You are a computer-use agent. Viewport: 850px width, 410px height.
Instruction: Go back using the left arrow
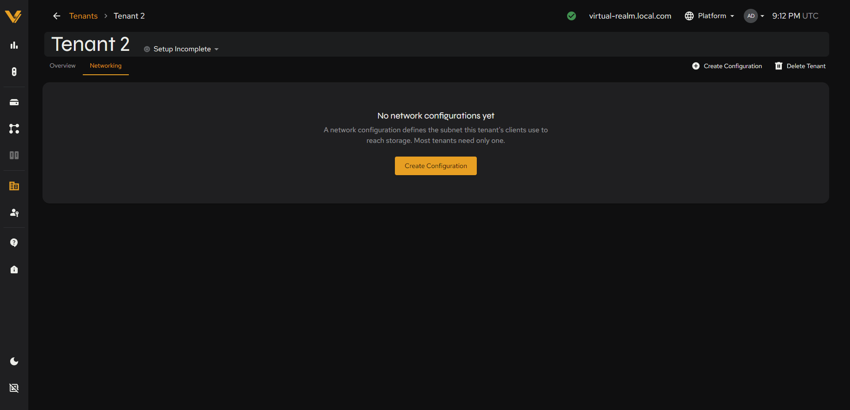point(57,16)
